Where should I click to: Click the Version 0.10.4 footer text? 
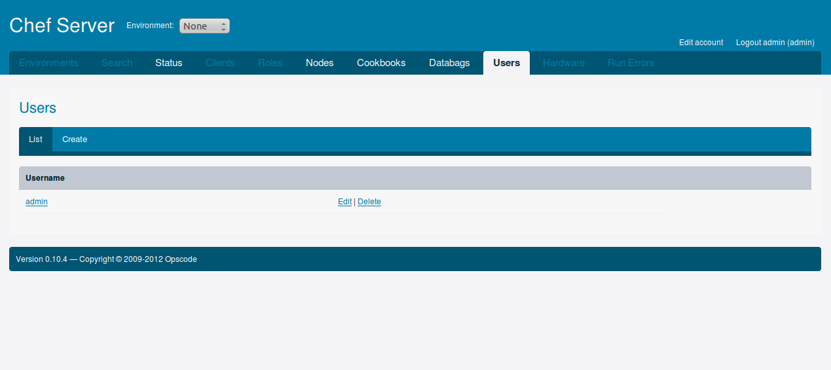(107, 259)
